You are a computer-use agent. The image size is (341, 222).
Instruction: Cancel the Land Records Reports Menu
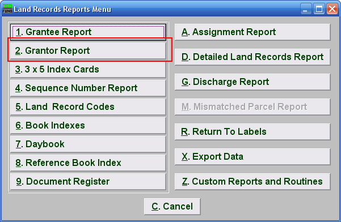pos(172,206)
